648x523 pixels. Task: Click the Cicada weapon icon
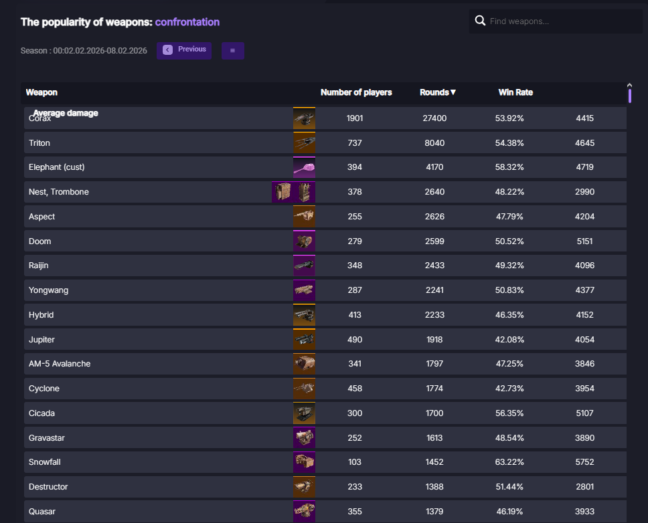click(x=304, y=413)
